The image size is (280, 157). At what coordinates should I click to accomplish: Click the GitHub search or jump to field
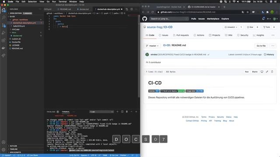[169, 19]
